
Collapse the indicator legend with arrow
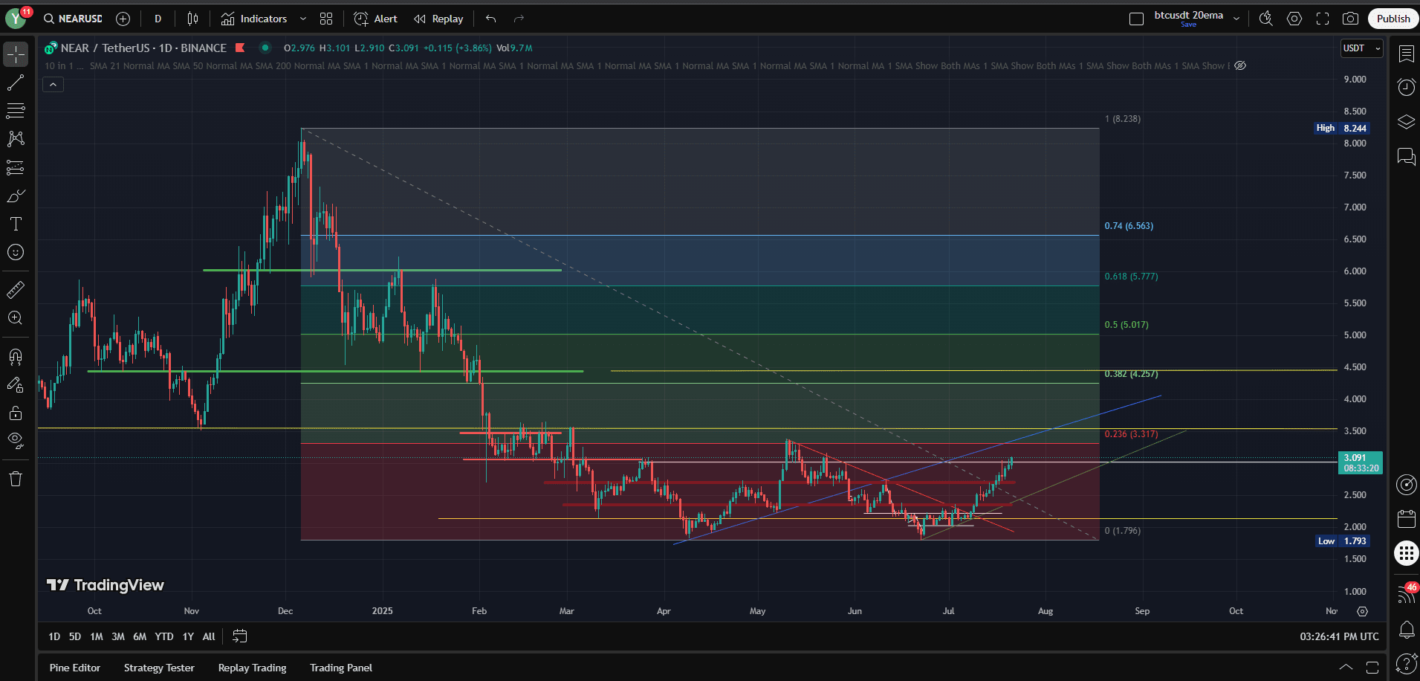tap(53, 85)
